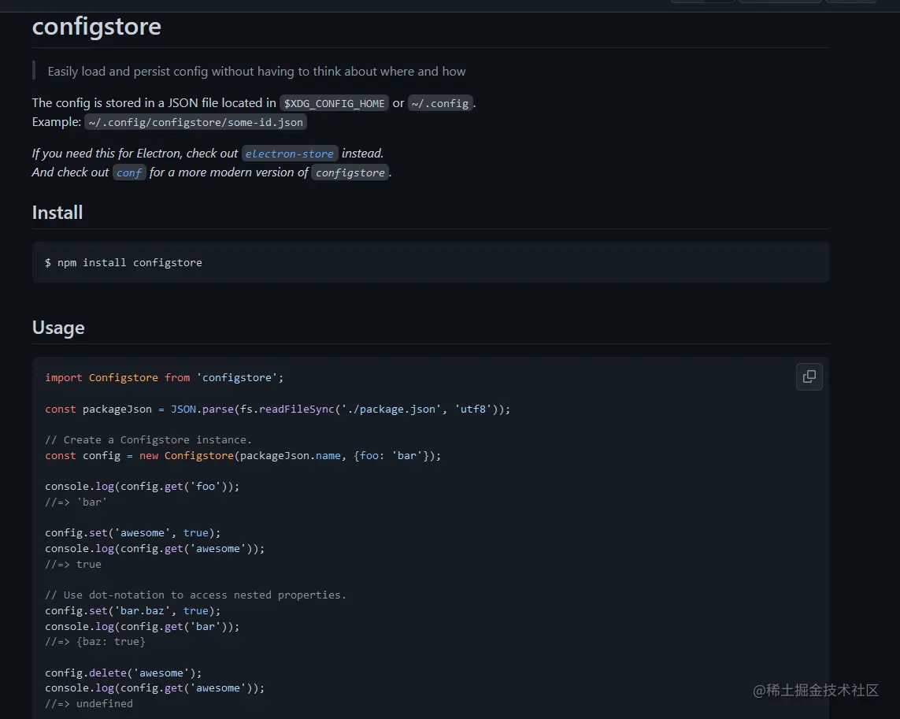Screen dimensions: 900x719
Task: Click the quoted description about persisting config
Action: (257, 71)
